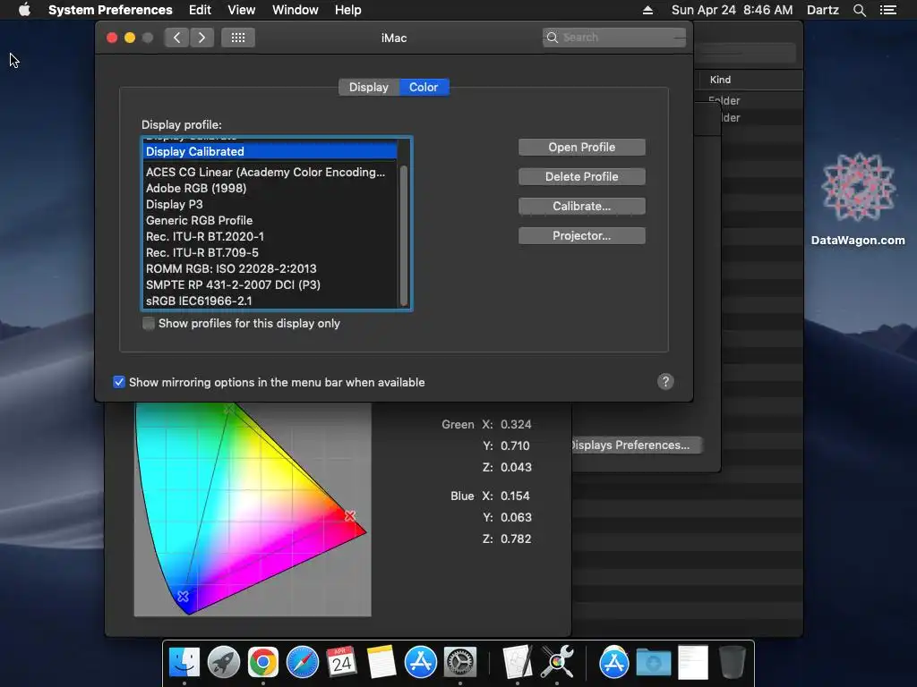Click the chromaticity diagram in background window
917x687 pixels.
click(253, 509)
